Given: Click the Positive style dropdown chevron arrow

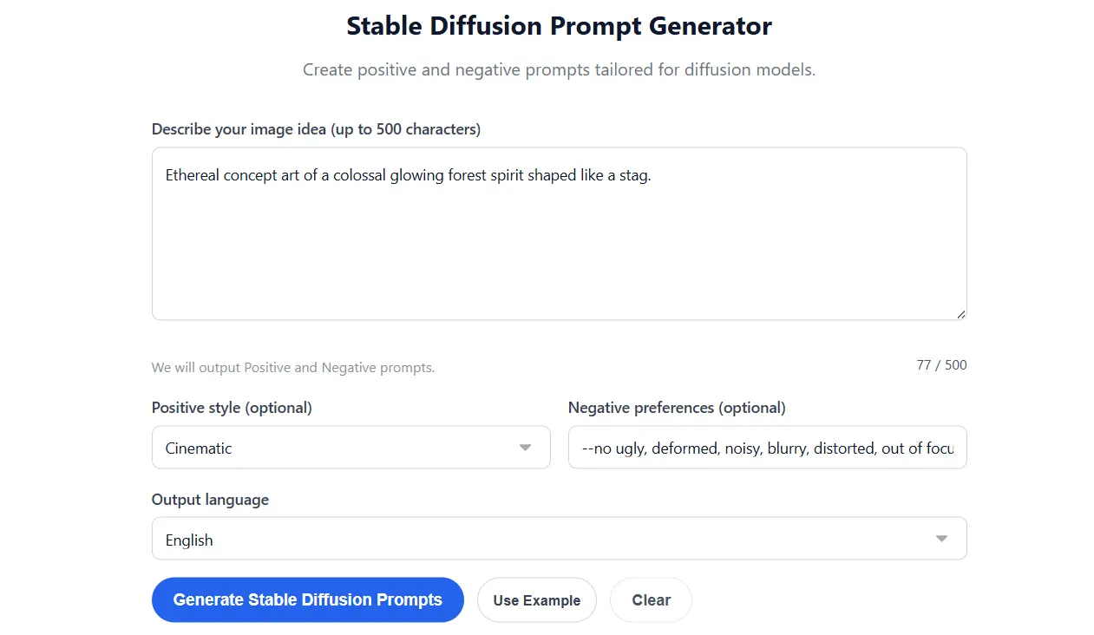Looking at the screenshot, I should (525, 447).
